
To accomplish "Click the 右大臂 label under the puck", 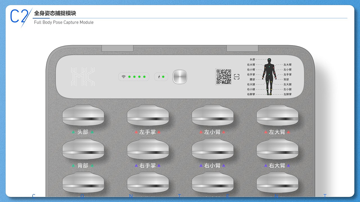I will pyautogui.click(x=277, y=166).
